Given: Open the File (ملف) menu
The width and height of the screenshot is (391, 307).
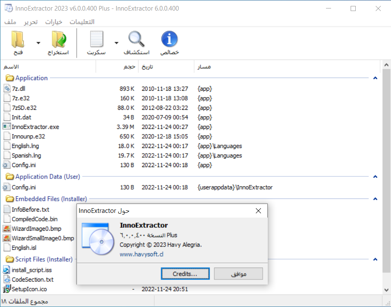Looking at the screenshot, I should [10, 22].
